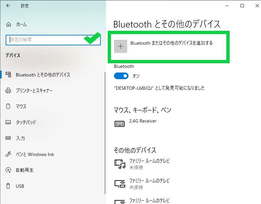Click the touchpad icon in sidebar

point(8,122)
